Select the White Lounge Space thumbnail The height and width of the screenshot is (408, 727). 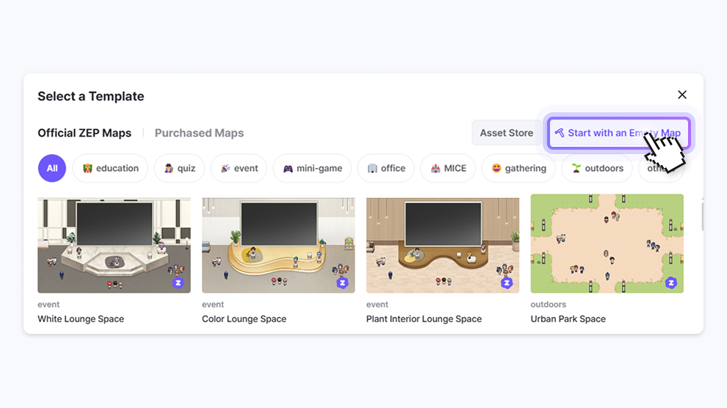[x=114, y=245]
